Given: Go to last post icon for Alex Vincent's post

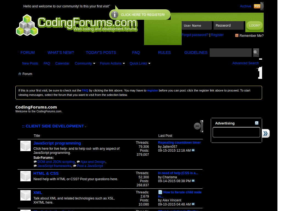Looking at the screenshot, I should pos(193,204).
